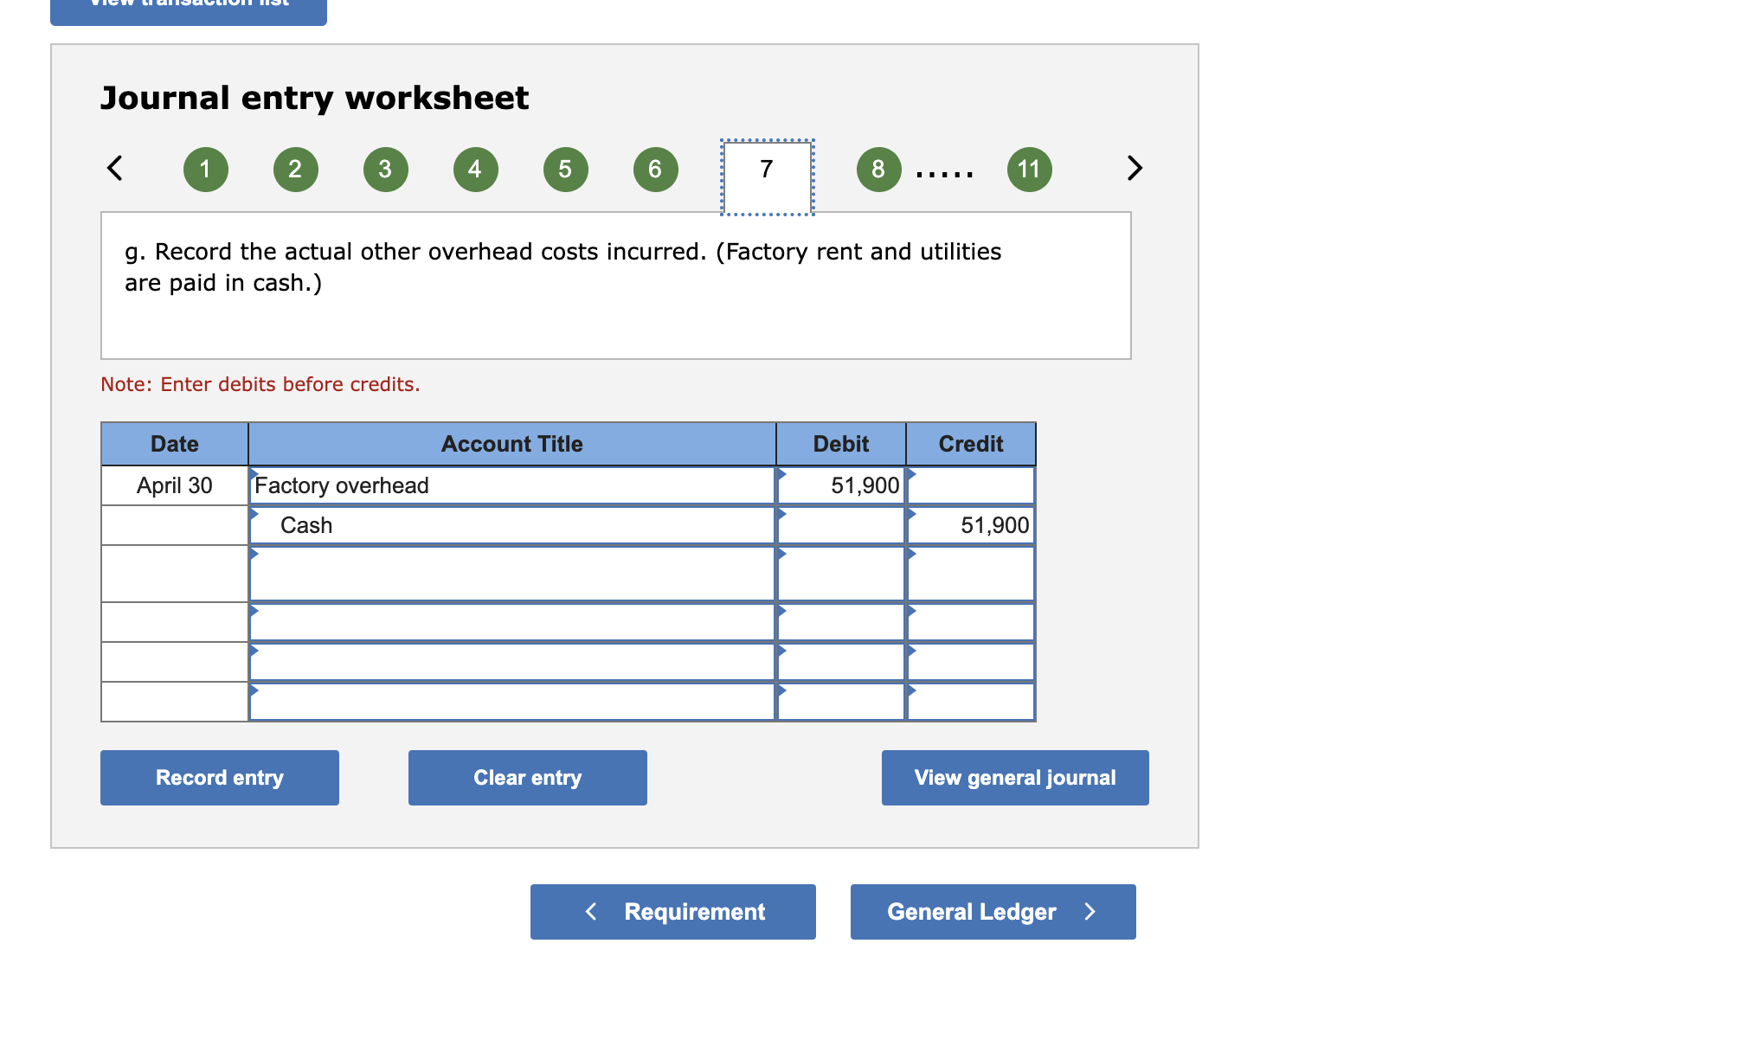Image resolution: width=1755 pixels, height=1059 pixels.
Task: Select journal entry step 5 circle
Action: point(565,170)
